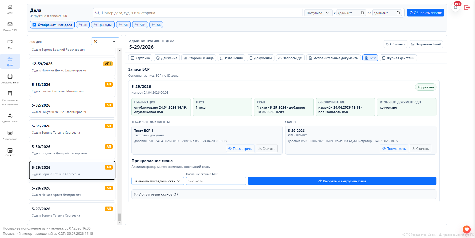The width and height of the screenshot is (475, 238).
Task: Open calendar picker for end date
Action: (x=398, y=13)
